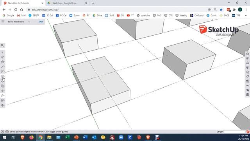This screenshot has height=141, width=250.
Task: Open the Materials cube panel icon
Action: point(247,67)
